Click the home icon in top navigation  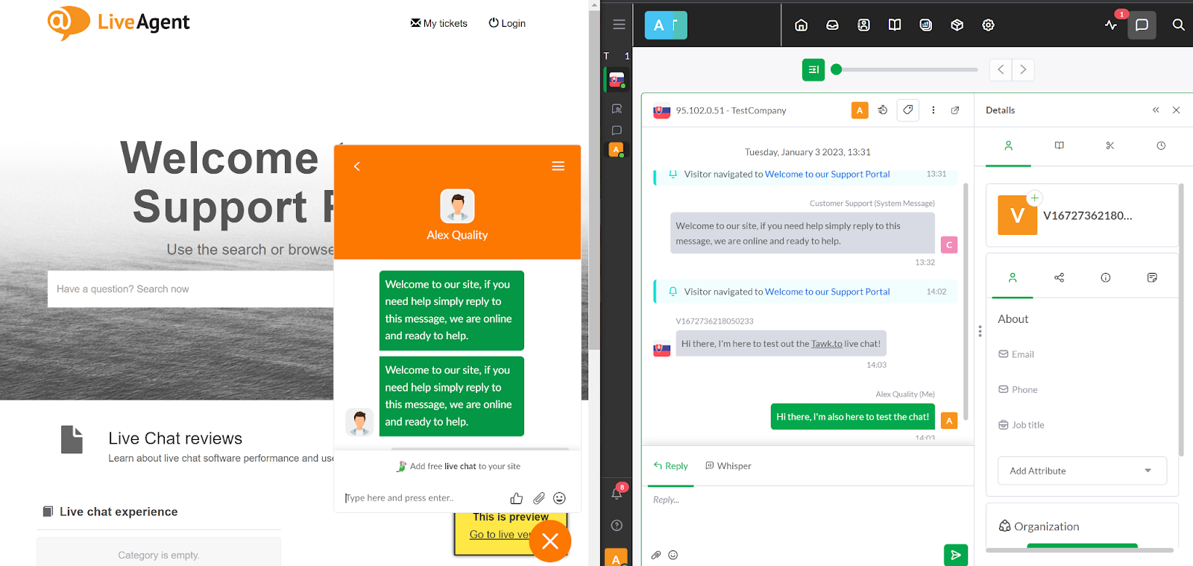coord(801,25)
